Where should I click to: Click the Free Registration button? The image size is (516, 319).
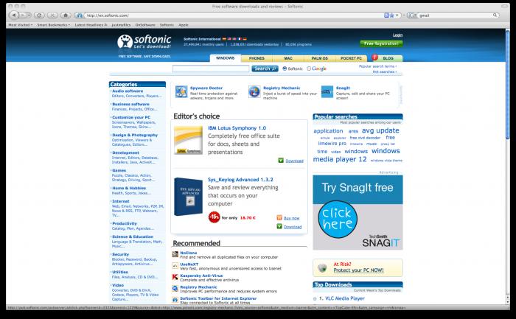(x=381, y=43)
